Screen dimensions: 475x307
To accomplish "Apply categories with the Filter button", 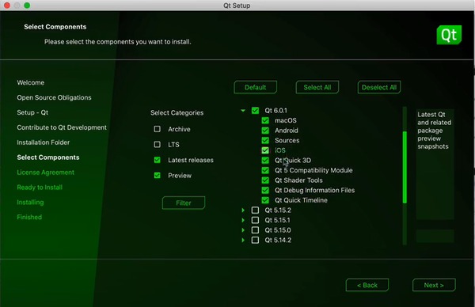I will [184, 203].
